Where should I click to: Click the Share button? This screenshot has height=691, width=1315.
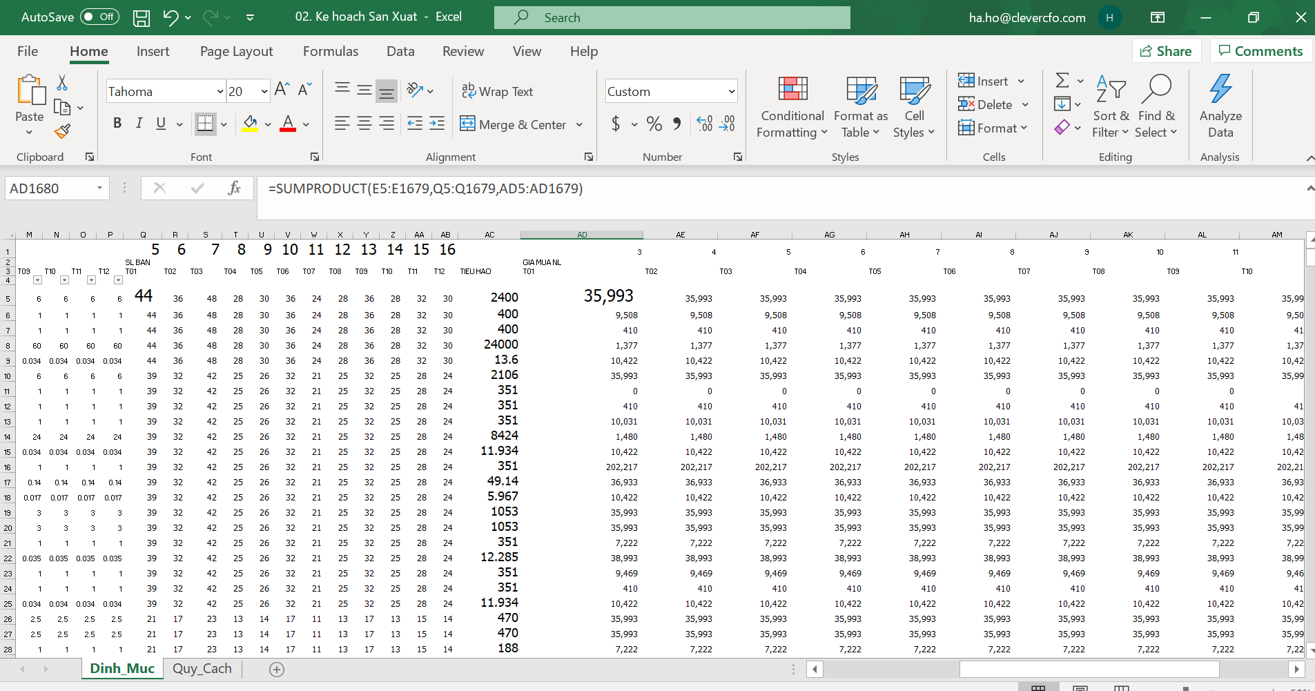point(1166,51)
